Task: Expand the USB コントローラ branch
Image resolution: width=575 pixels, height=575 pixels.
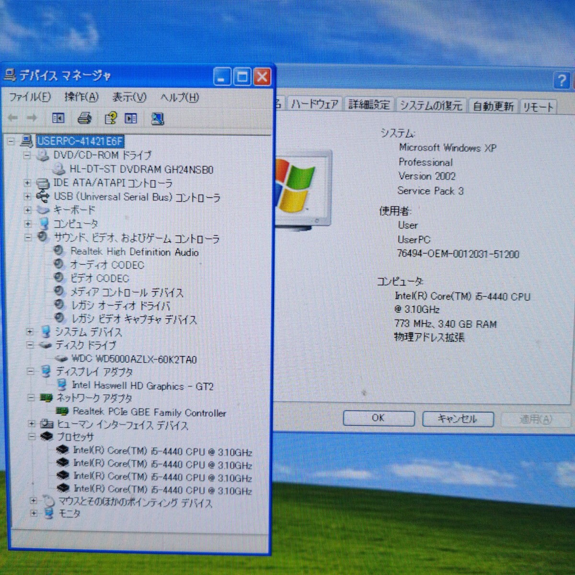Action: click(x=27, y=196)
